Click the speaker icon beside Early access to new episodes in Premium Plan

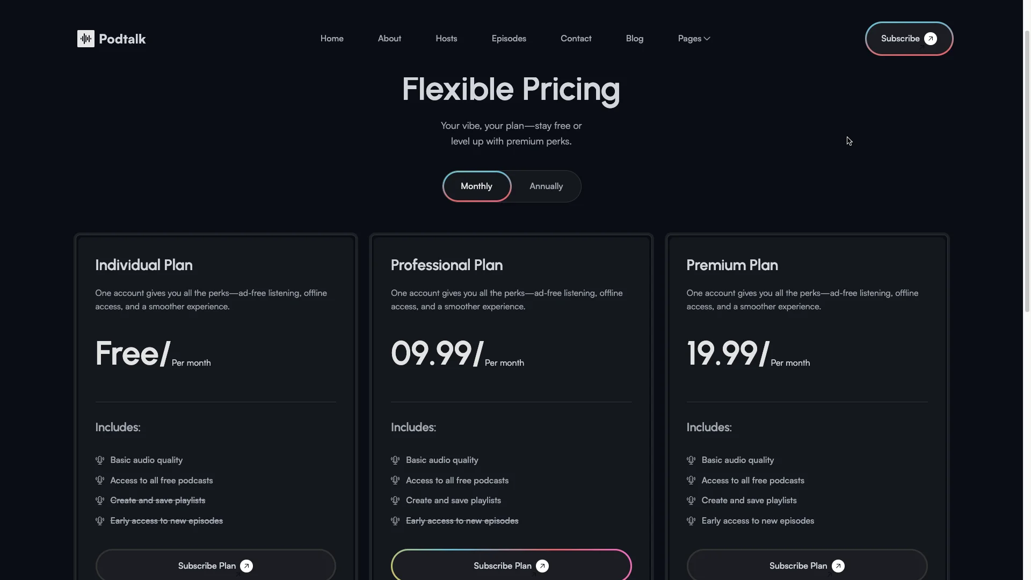[x=691, y=520]
